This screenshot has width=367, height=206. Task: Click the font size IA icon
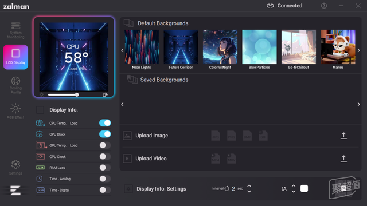(x=284, y=188)
